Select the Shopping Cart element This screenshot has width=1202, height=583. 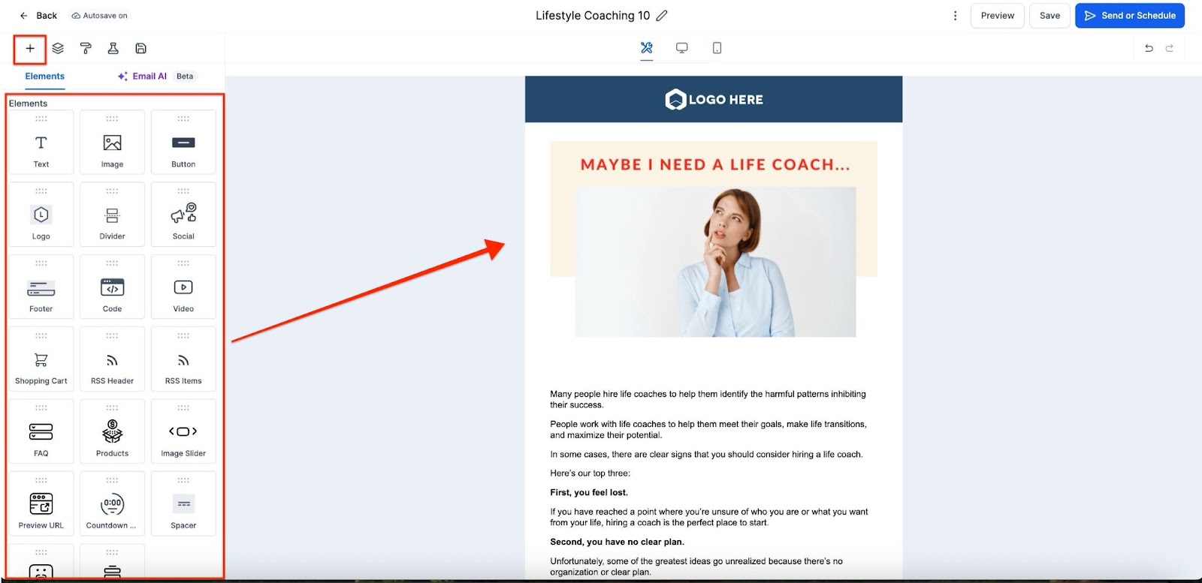tap(41, 359)
